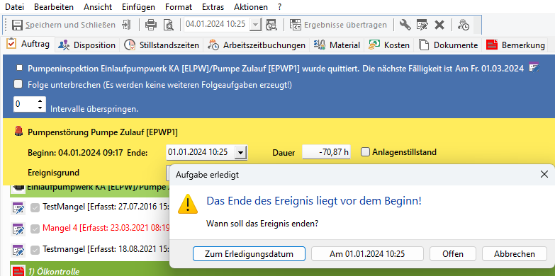Open the Einfügen menu
This screenshot has height=276, width=555.
pos(138,7)
